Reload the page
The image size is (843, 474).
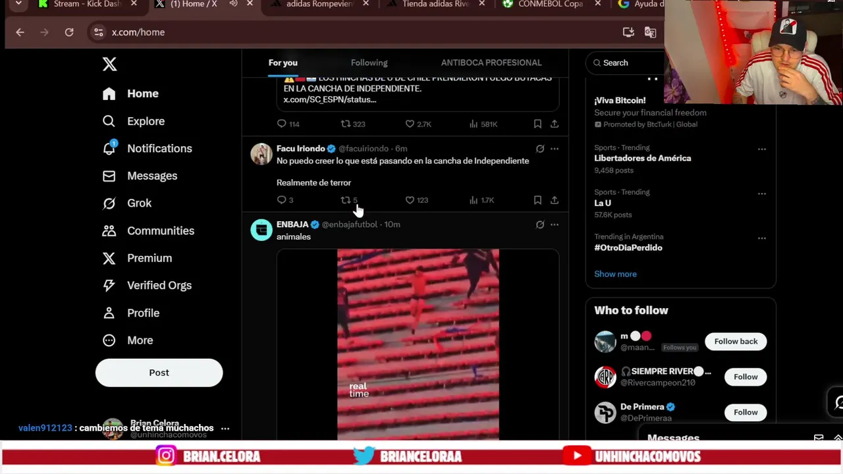coord(69,32)
